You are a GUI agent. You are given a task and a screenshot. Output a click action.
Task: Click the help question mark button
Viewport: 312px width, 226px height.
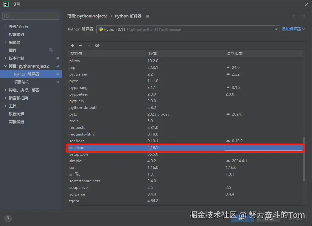click(x=8, y=218)
